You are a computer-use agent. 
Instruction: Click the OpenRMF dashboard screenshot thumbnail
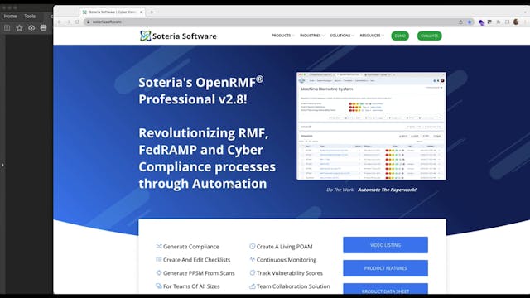point(371,126)
